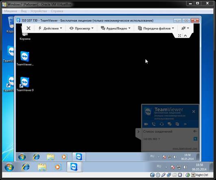216x180 pixels.
Task: Click the active TeamViewer button on VM taskbar
Action: click(74, 167)
